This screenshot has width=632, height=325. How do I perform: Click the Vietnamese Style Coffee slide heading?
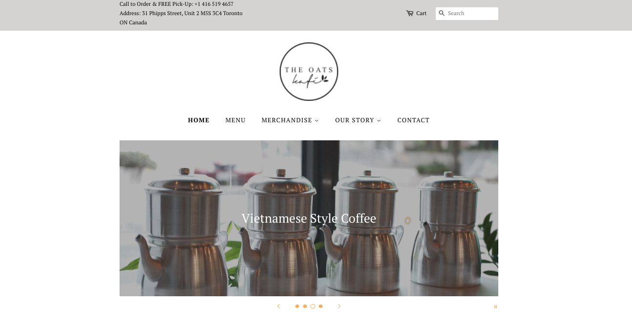coord(309,218)
